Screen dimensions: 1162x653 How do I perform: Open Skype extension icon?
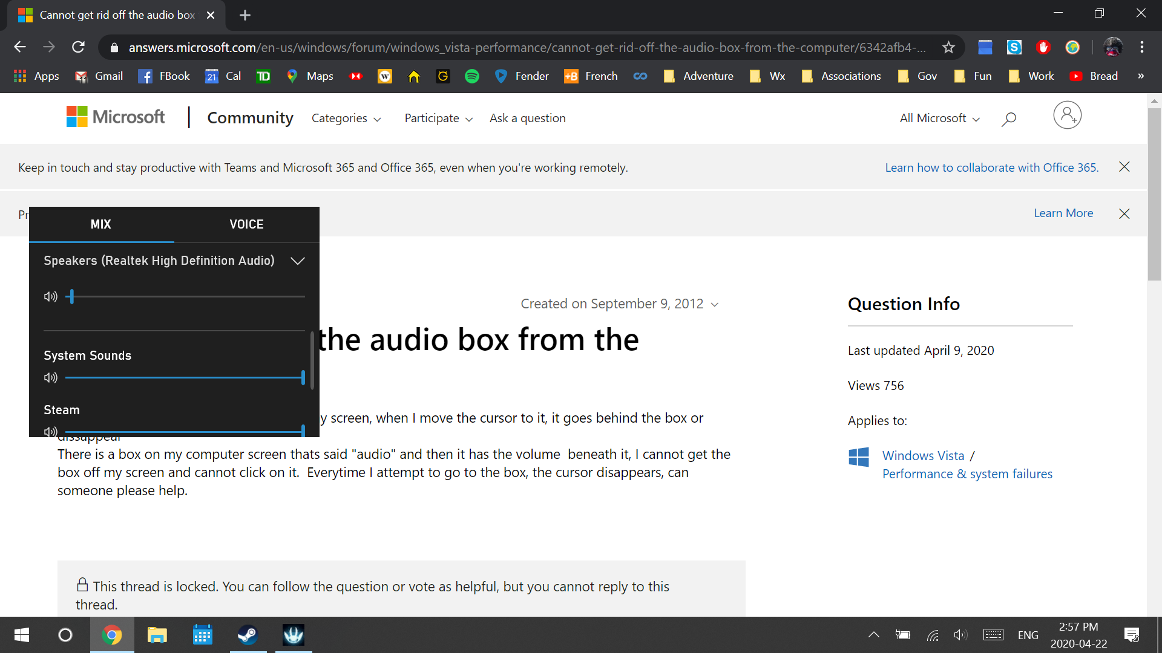coord(1014,47)
